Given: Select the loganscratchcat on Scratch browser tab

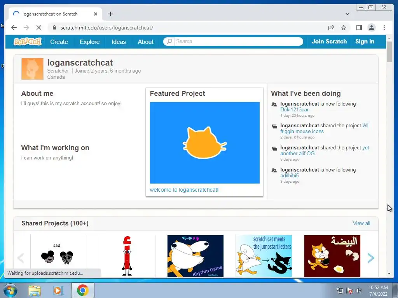Looking at the screenshot, I should pos(55,14).
